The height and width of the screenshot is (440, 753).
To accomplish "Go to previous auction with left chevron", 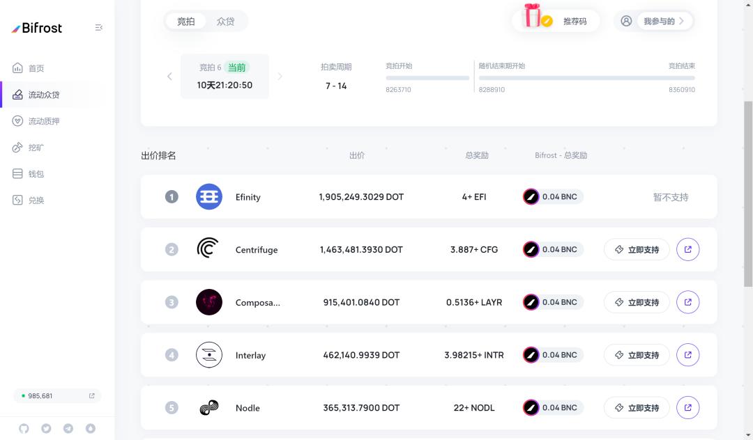I will click(169, 77).
